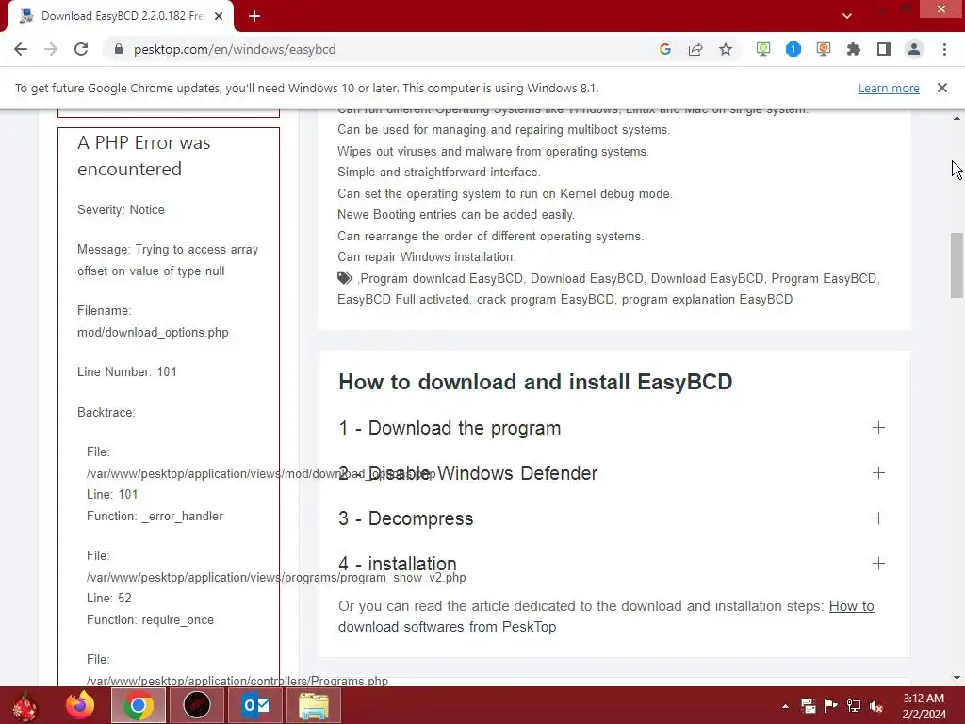
Task: Open Google search side icon in address bar
Action: (664, 49)
